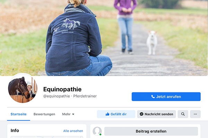
Task: Click the Messenger icon on Nachricht senden
Action: 141,114
